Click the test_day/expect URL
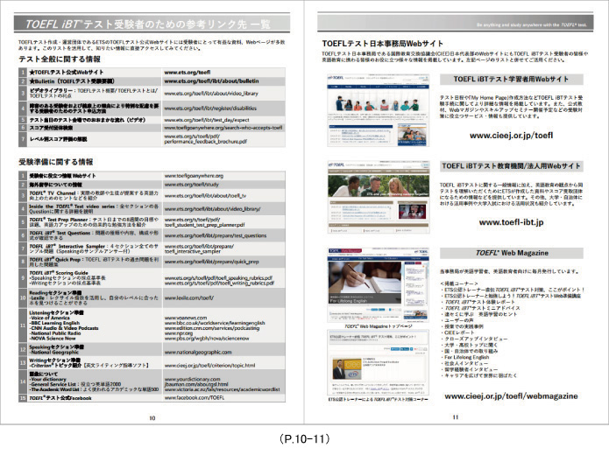Screen dimensions: 609x455 click(x=207, y=120)
